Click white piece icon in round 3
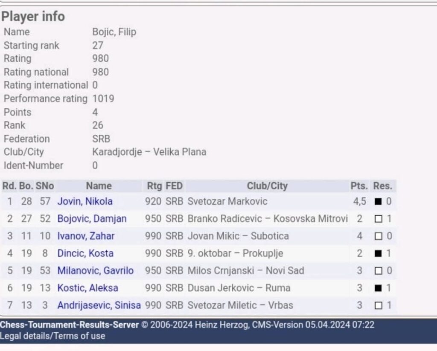437x351 pixels. click(x=378, y=236)
